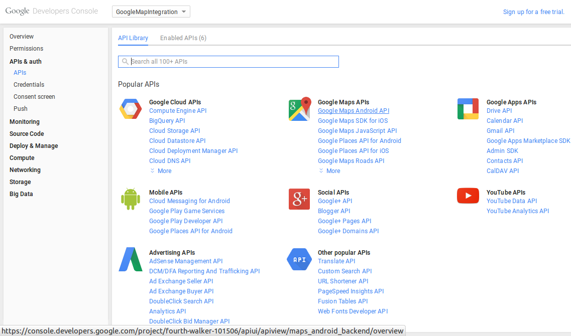Open Compute Engine API link

(178, 110)
